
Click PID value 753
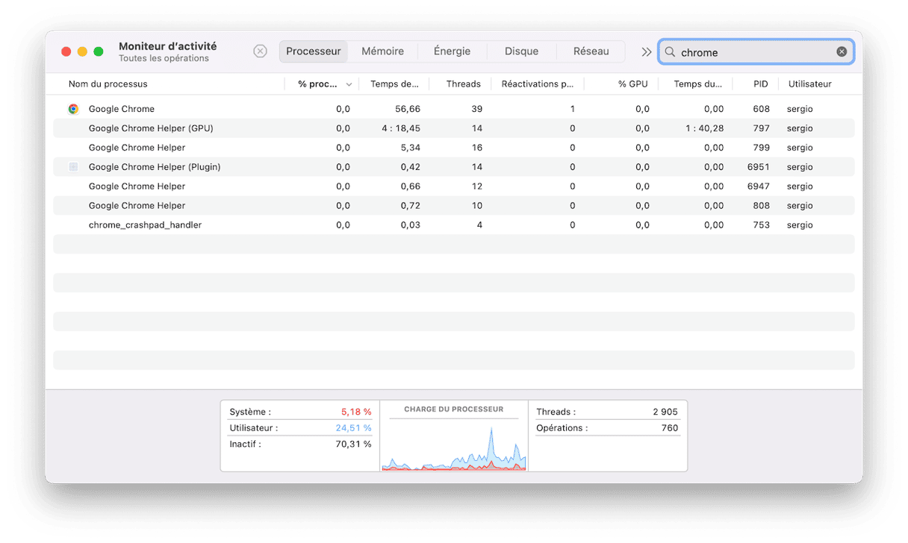(x=761, y=225)
